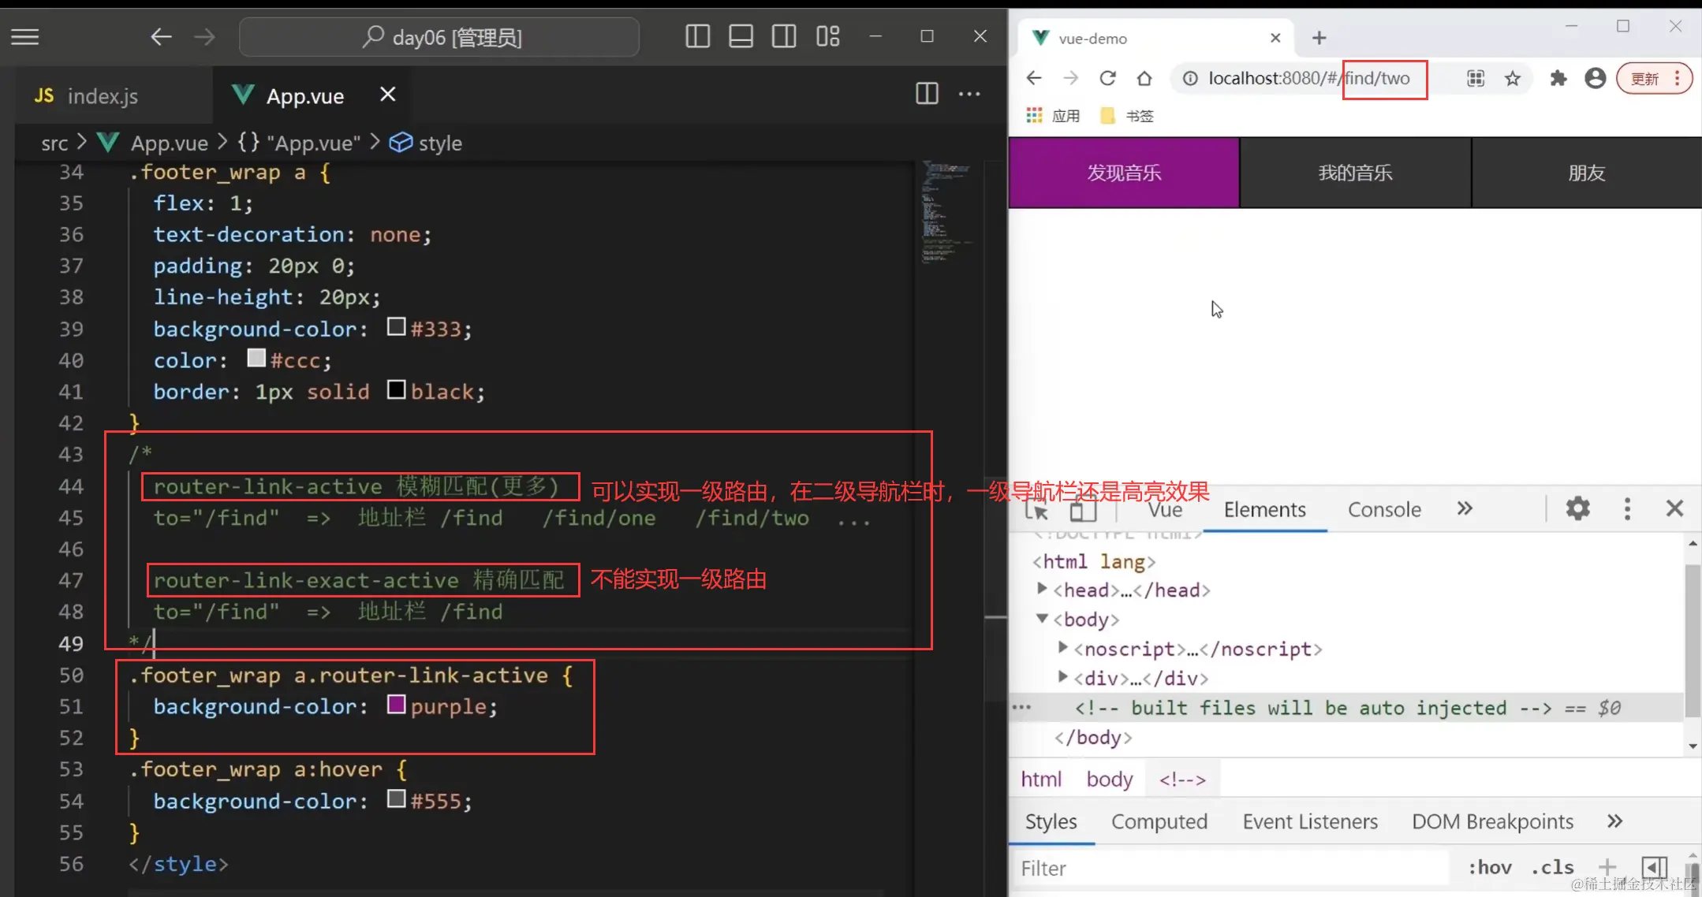Expand the noscript element node

1062,647
